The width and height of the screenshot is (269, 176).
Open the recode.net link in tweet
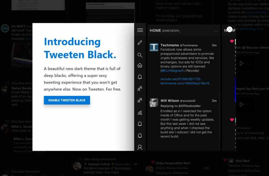[182, 79]
